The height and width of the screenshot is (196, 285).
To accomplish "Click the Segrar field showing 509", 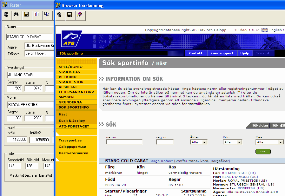I will [x=14, y=88].
